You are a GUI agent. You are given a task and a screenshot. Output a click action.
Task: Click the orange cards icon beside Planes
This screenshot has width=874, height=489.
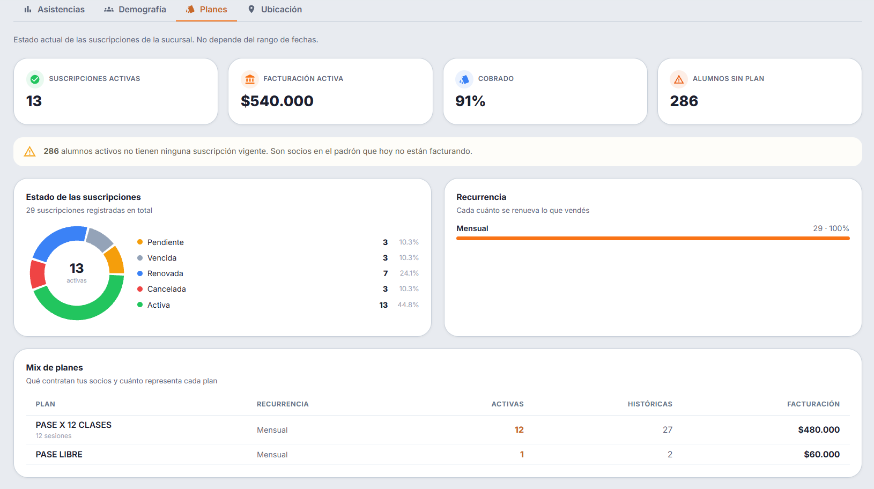pyautogui.click(x=190, y=10)
